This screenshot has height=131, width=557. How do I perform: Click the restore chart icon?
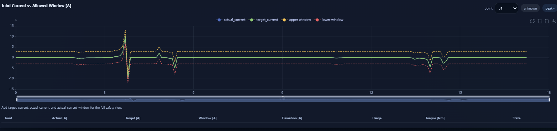click(x=532, y=21)
